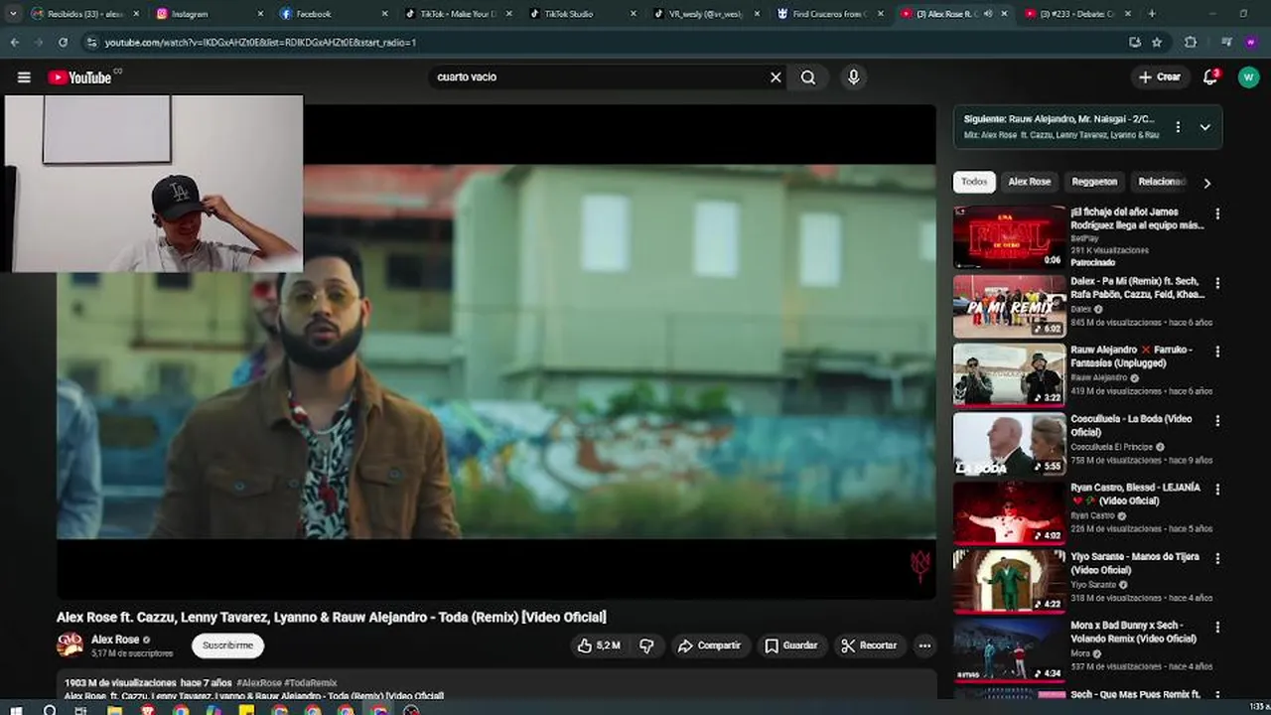Image resolution: width=1271 pixels, height=715 pixels.
Task: Open the Alex Rose channel name link
Action: [x=115, y=640]
